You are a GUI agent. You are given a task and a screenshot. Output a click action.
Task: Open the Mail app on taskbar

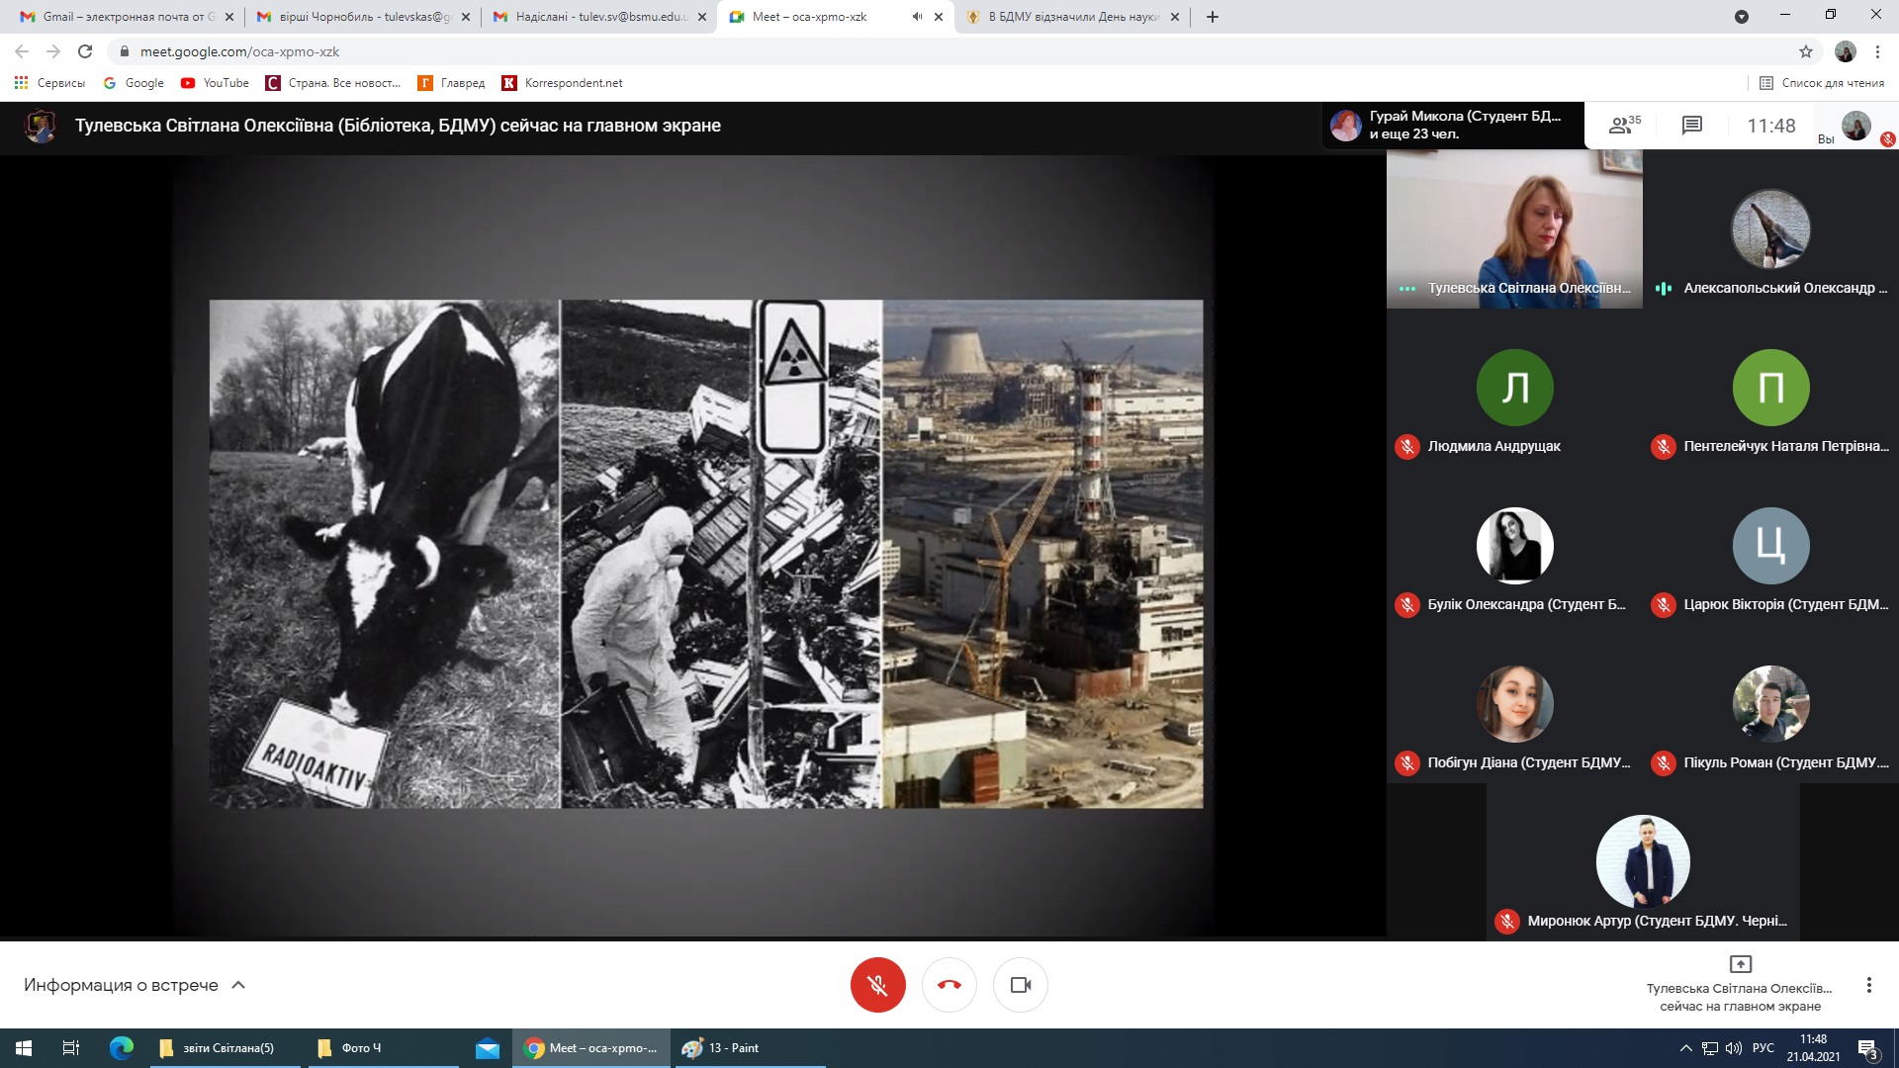[x=487, y=1048]
